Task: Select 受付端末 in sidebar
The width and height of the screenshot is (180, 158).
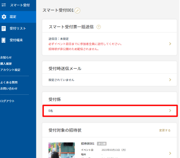Action: click(x=16, y=40)
